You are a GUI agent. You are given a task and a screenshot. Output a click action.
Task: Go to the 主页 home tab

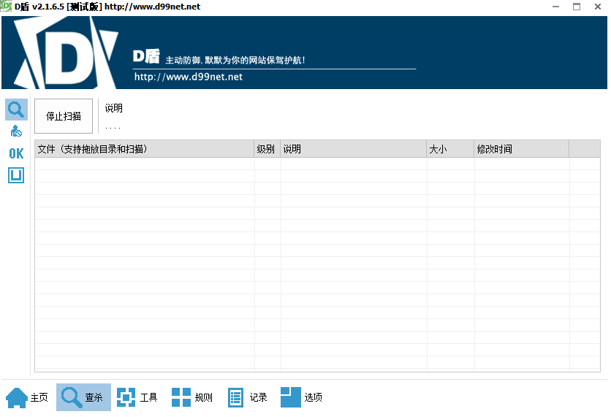27,397
